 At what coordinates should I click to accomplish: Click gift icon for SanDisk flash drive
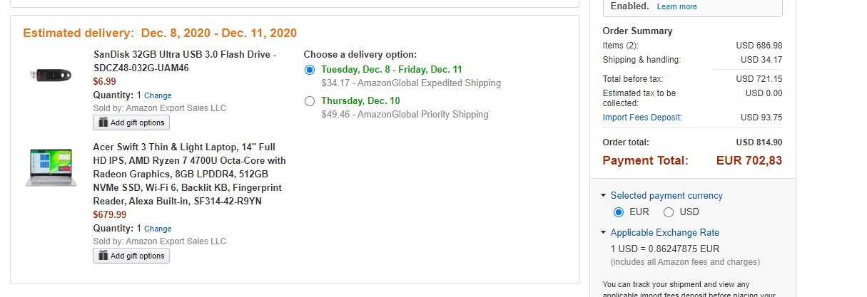tap(103, 123)
